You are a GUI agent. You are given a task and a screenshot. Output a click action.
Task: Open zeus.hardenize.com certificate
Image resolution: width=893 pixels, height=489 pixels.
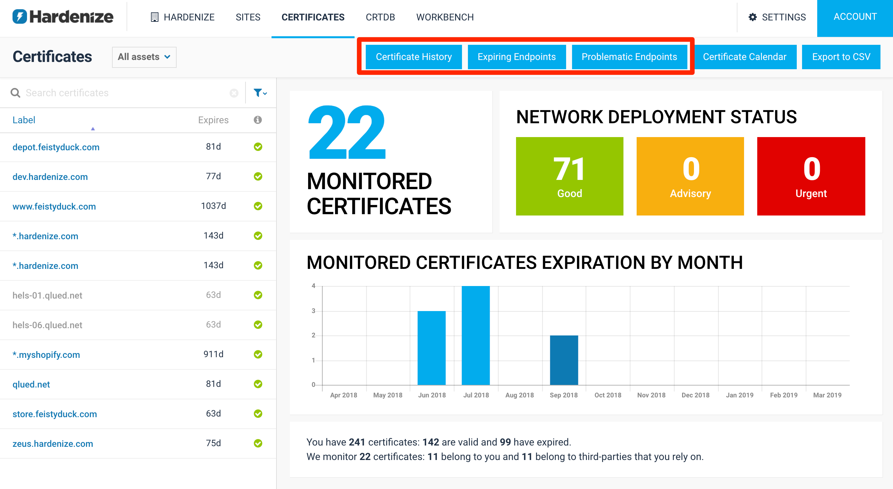click(x=53, y=444)
